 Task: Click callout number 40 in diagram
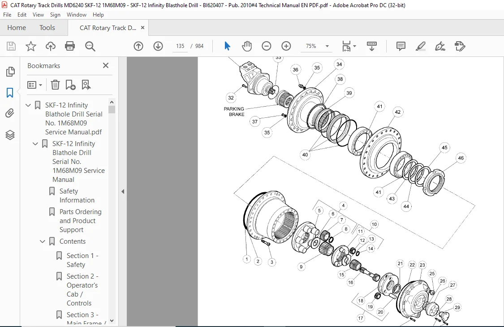(x=305, y=155)
